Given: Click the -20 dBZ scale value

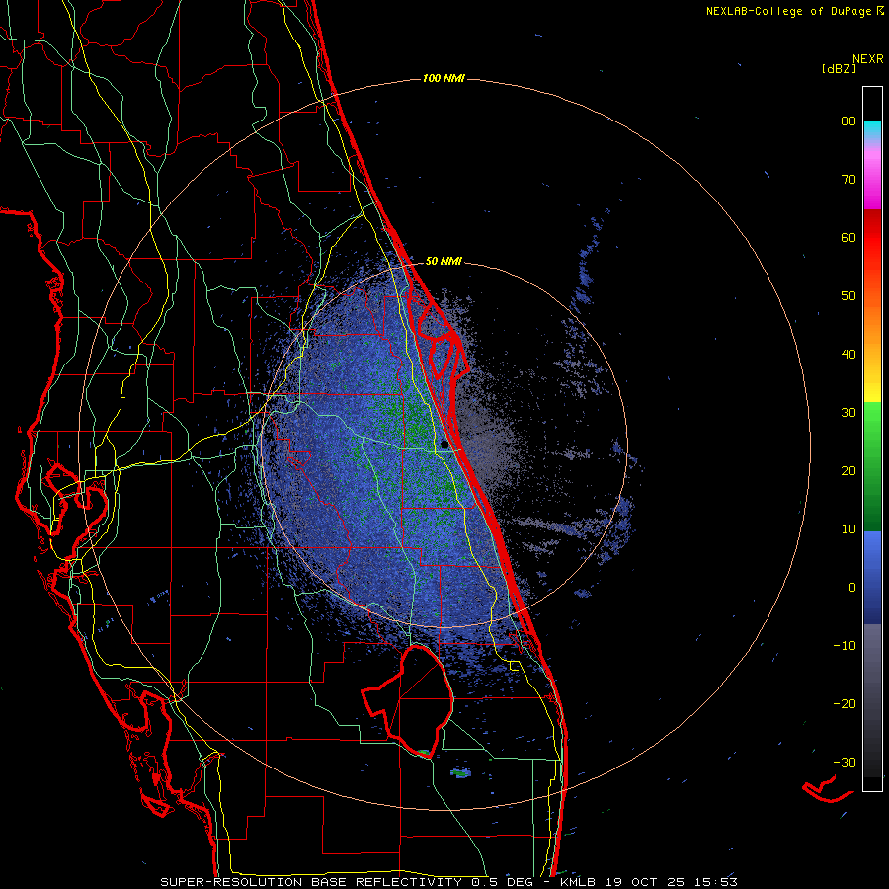Looking at the screenshot, I should (845, 703).
